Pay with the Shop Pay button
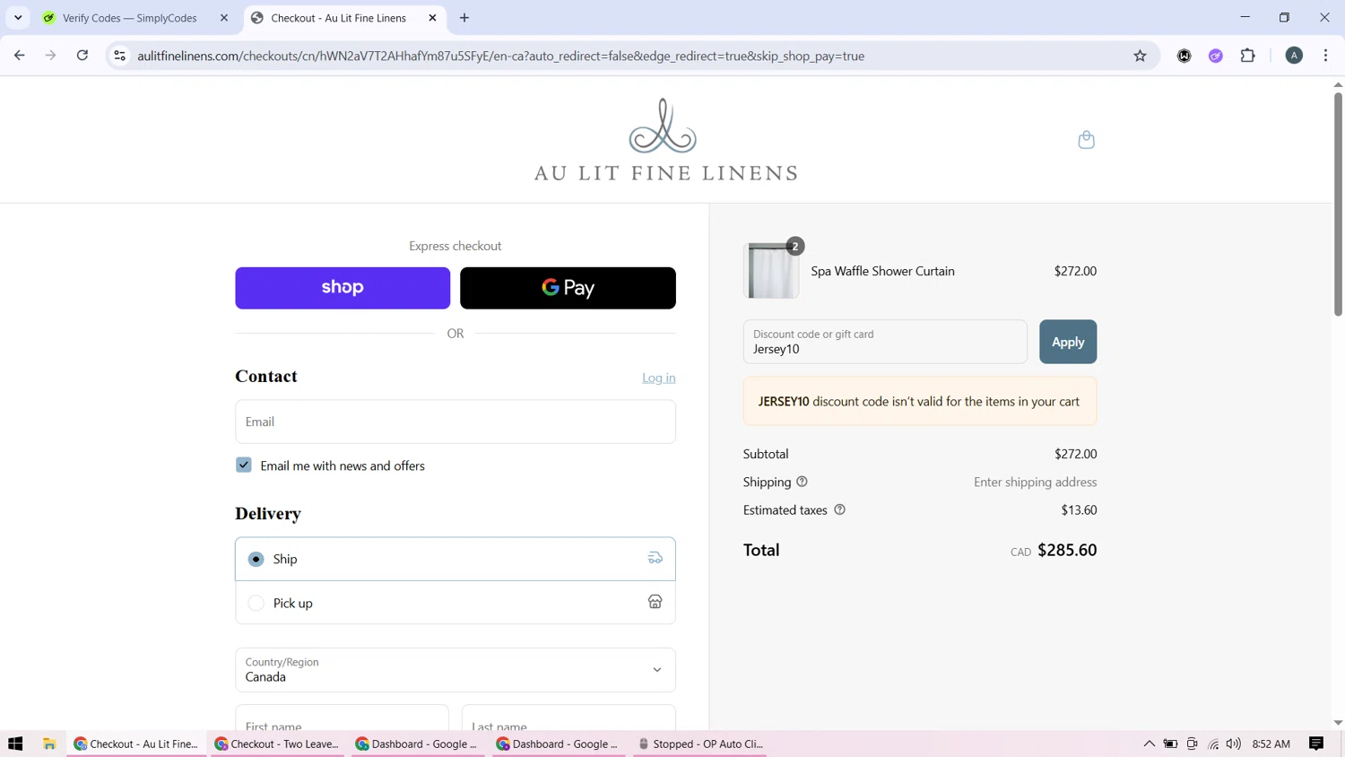The width and height of the screenshot is (1345, 757). [343, 288]
